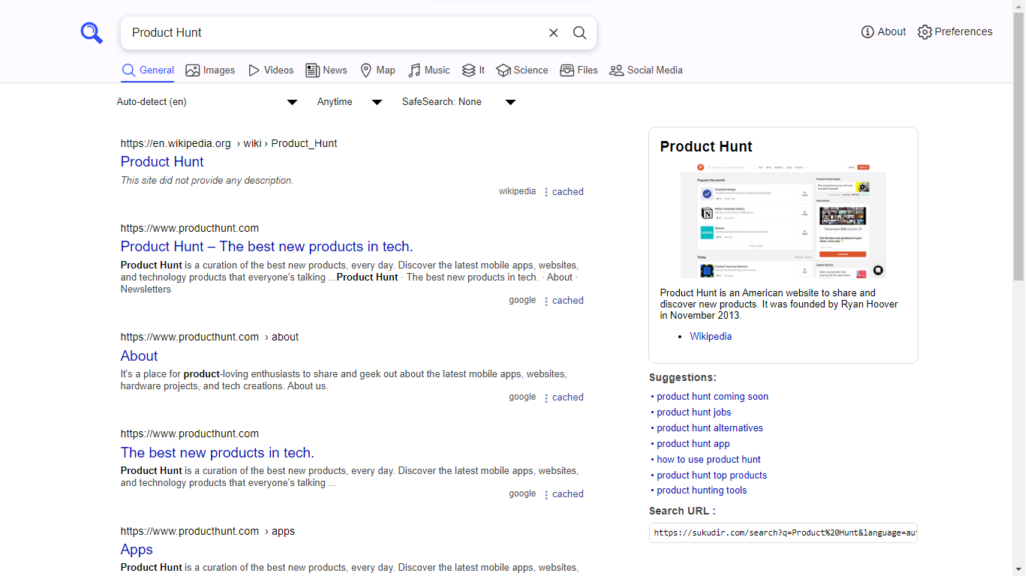Open the Wikipedia link in the infobox
This screenshot has height=576, width=1025.
point(711,336)
